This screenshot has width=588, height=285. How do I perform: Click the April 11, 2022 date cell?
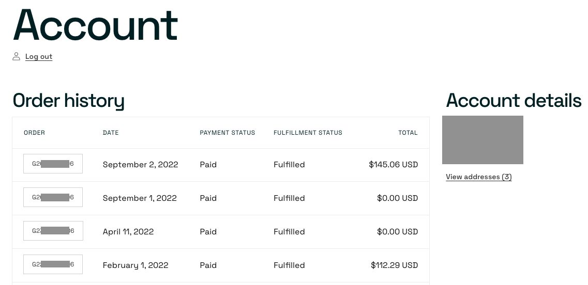[x=128, y=231]
